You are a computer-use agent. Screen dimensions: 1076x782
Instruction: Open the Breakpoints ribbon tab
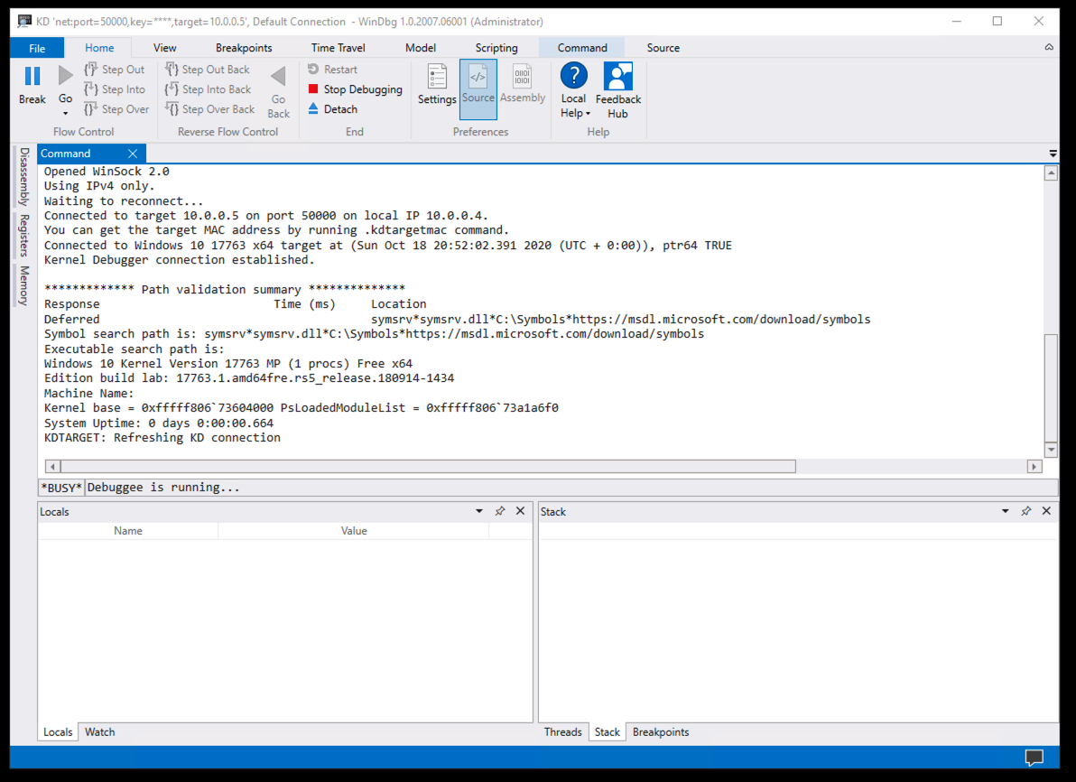tap(244, 48)
